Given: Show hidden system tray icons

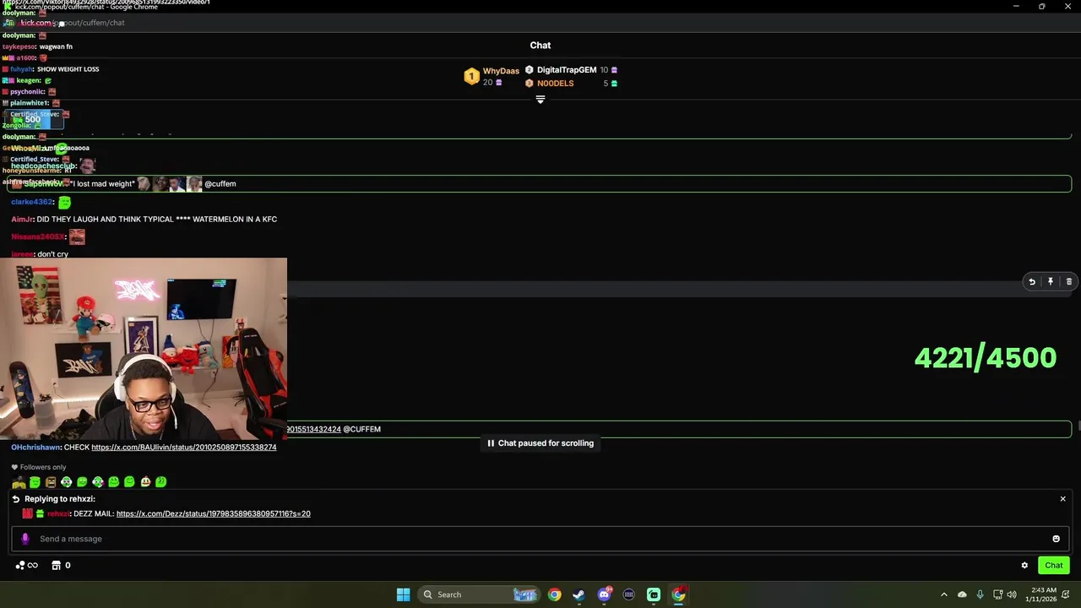Looking at the screenshot, I should (x=944, y=594).
